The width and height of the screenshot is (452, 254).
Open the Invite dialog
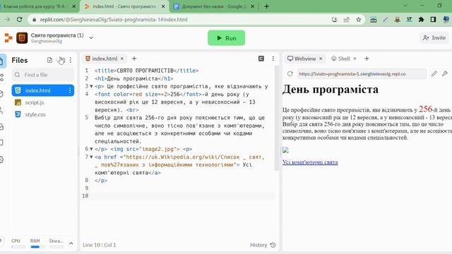pos(434,37)
